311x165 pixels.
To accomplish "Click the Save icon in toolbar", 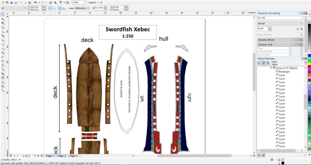I will 11,2.
